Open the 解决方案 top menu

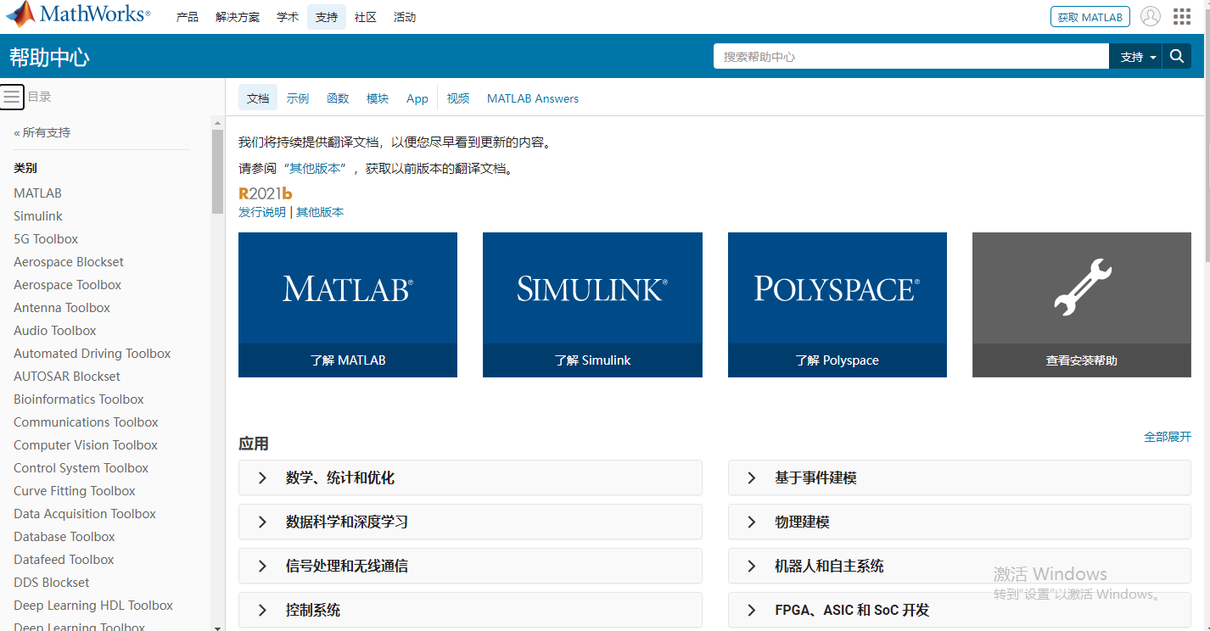(238, 17)
